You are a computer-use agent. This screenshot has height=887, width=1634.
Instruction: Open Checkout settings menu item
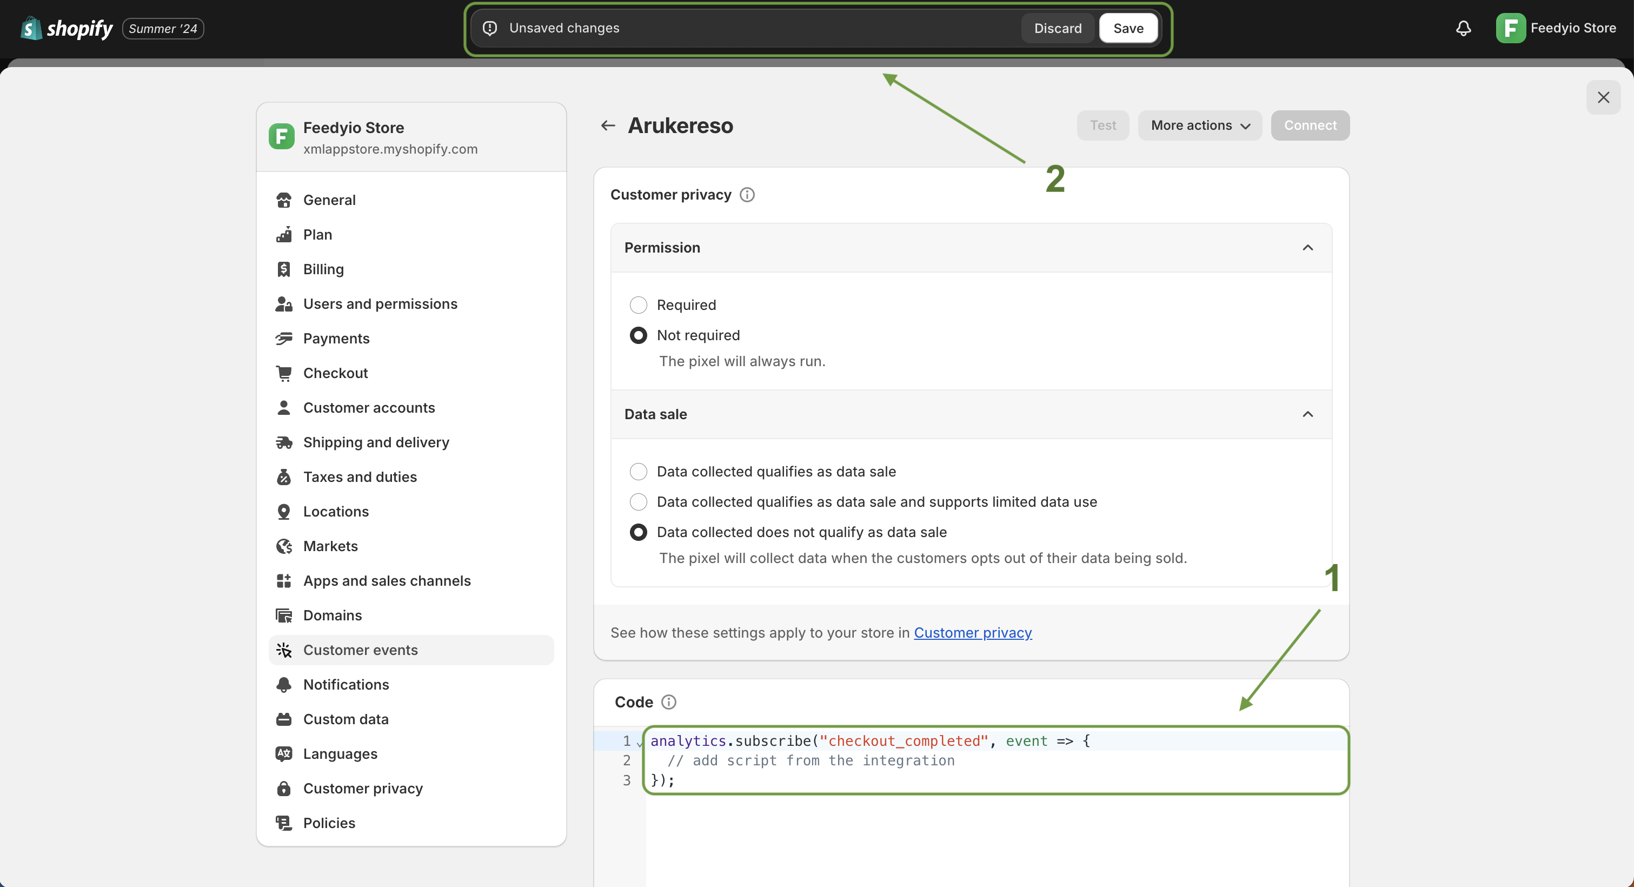click(411, 373)
